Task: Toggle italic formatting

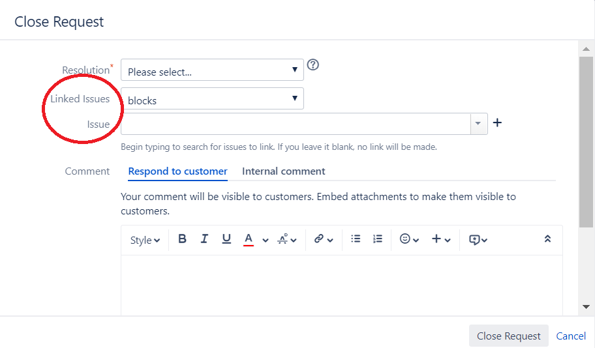Action: [x=204, y=239]
